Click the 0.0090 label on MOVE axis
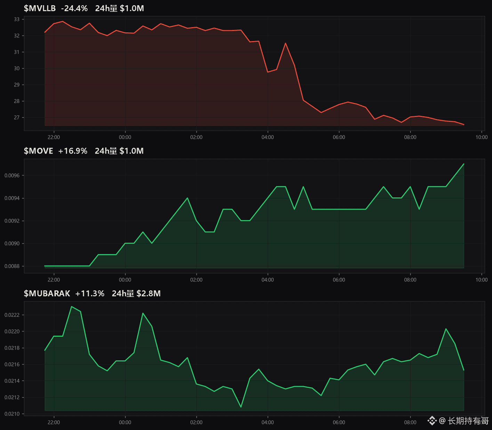 (12, 243)
